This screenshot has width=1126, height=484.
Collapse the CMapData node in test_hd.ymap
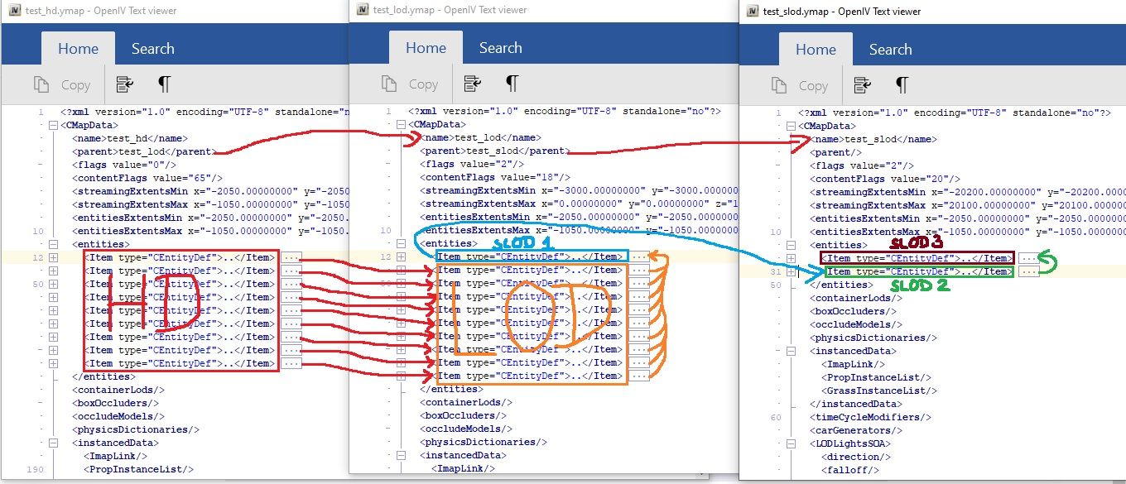[54, 126]
